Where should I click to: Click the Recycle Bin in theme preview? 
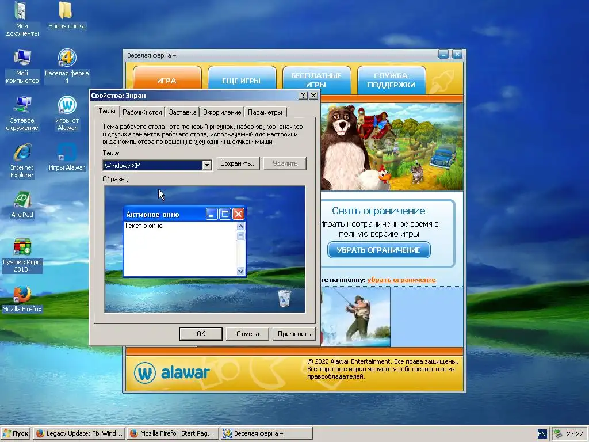click(x=284, y=299)
